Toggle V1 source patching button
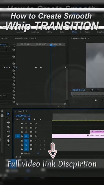Viewport: 104px width, 185px height. (x=18, y=136)
